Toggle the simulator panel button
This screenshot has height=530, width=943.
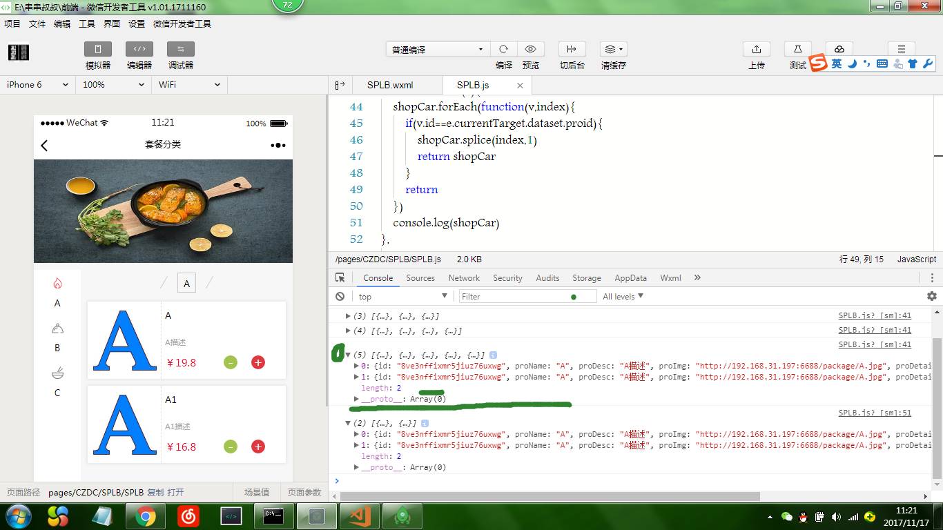[98, 49]
